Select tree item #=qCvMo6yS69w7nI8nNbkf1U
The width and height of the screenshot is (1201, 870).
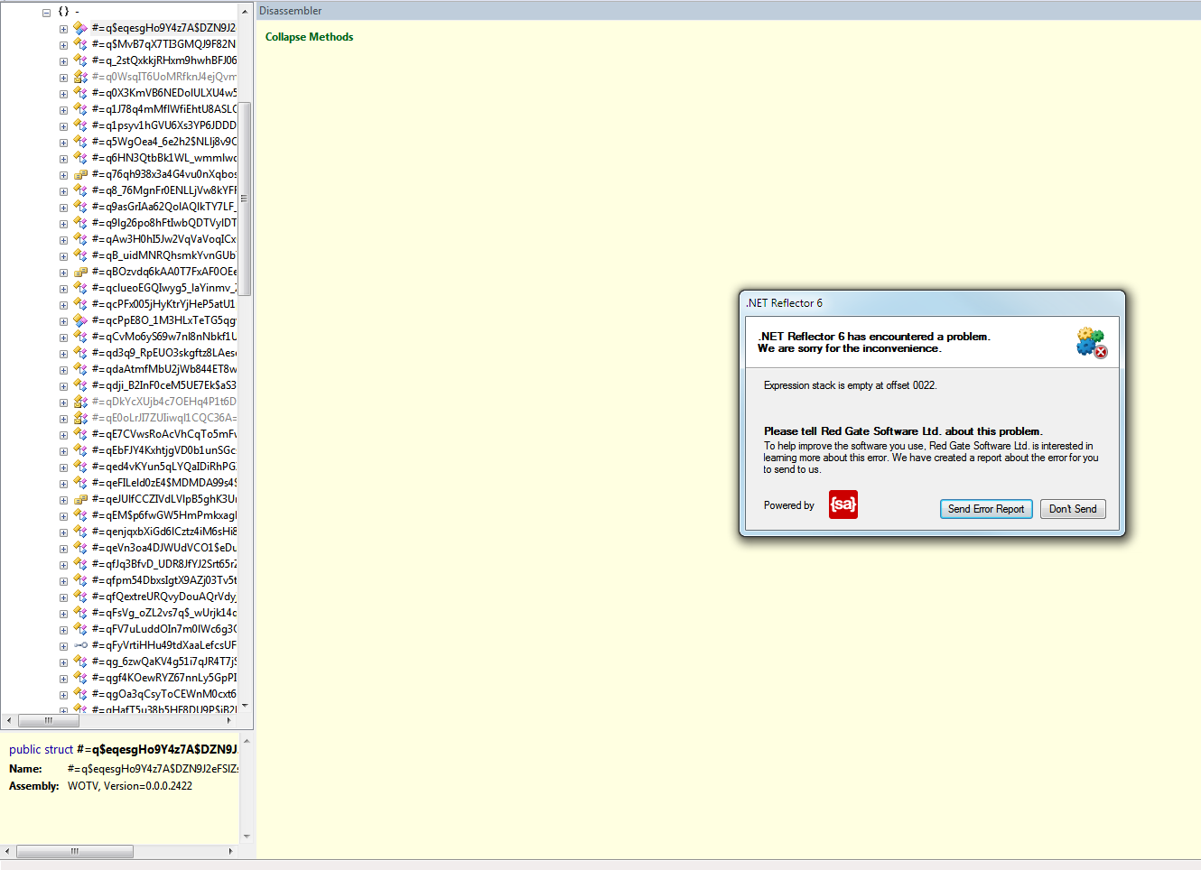click(x=163, y=337)
